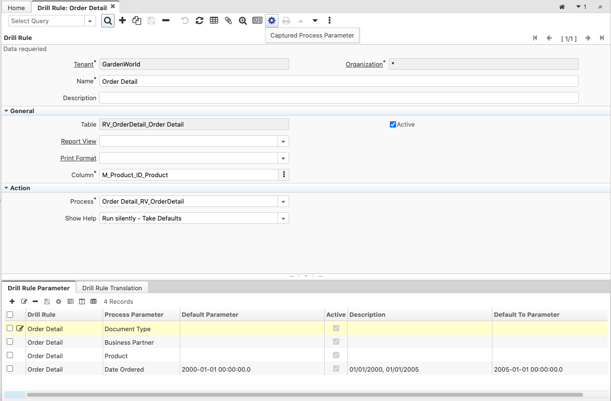Click the Tenant label link
This screenshot has height=401, width=611.
point(83,64)
